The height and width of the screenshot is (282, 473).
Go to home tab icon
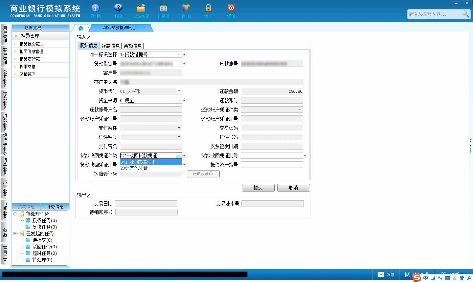[x=81, y=28]
